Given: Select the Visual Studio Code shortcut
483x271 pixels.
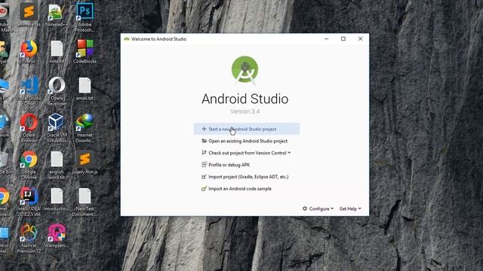Looking at the screenshot, I should [x=29, y=91].
